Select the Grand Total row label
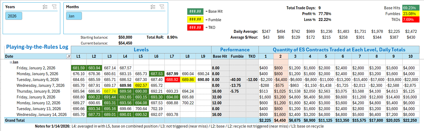 15,120
